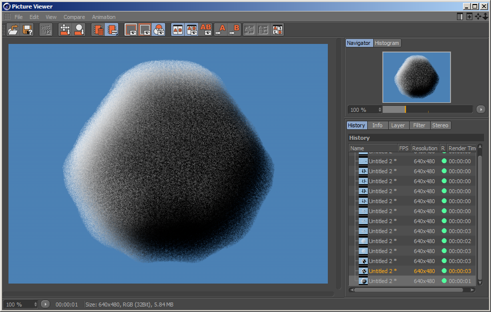
Task: Toggle the AB Compare mode button
Action: pos(178,30)
